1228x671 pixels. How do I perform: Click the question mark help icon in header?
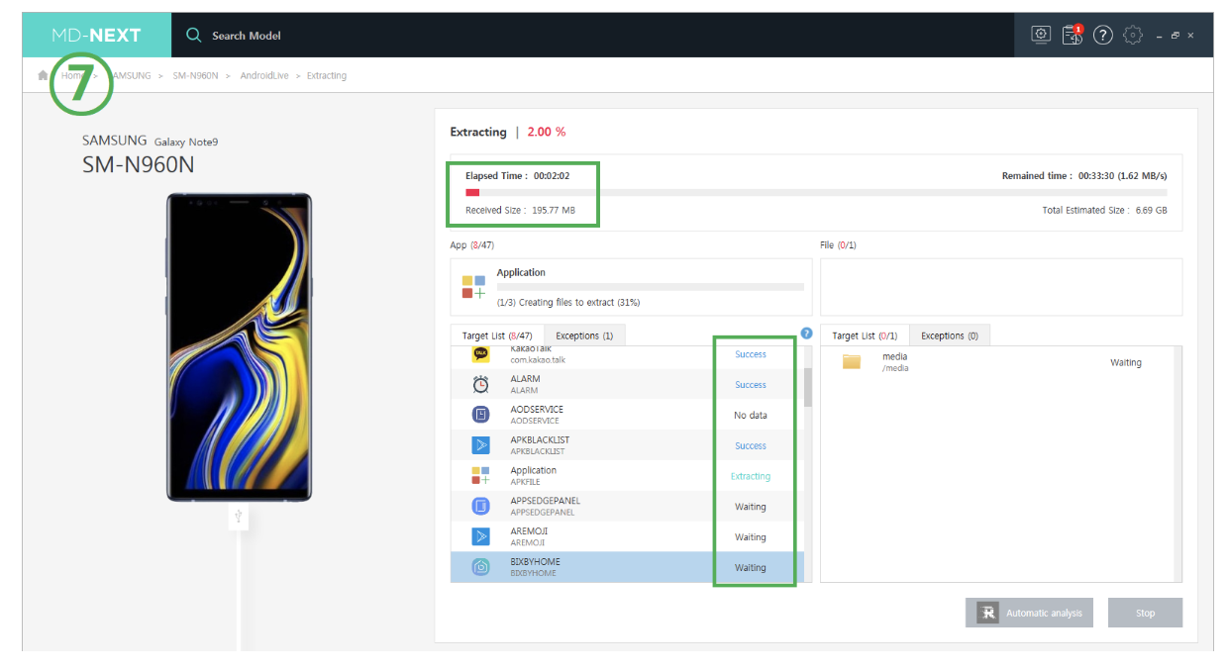coord(1103,36)
